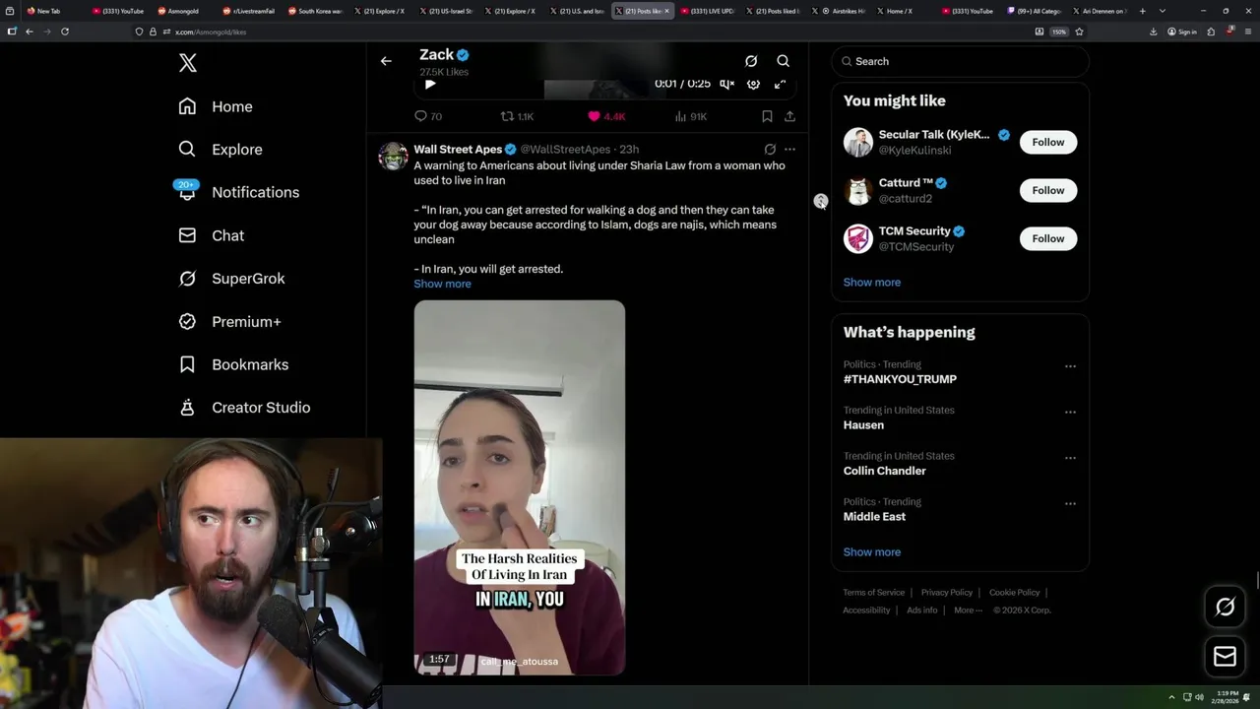This screenshot has height=709, width=1260.
Task: Open Home from the sidebar
Action: point(216,106)
